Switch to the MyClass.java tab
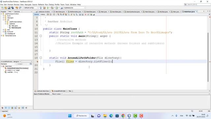The height and width of the screenshot is (119, 211). click(x=164, y=12)
